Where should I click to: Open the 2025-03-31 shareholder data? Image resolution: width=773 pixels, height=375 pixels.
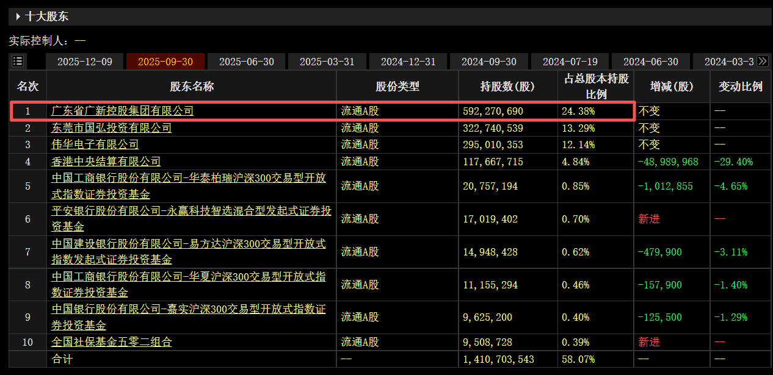point(327,61)
